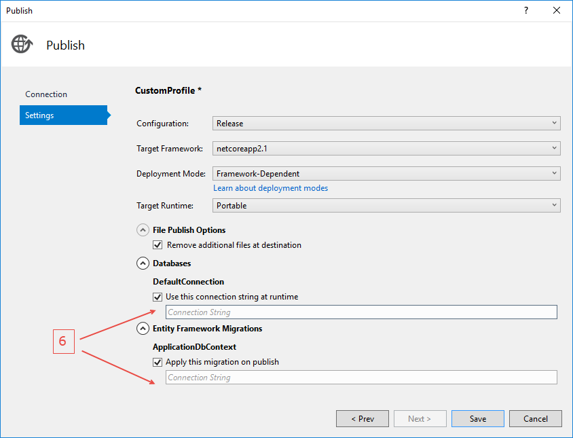Expand the Deployment Mode dropdown
Viewport: 573px width, 438px height.
386,174
